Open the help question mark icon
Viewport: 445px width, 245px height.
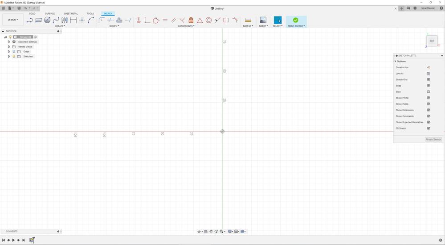(x=441, y=8)
